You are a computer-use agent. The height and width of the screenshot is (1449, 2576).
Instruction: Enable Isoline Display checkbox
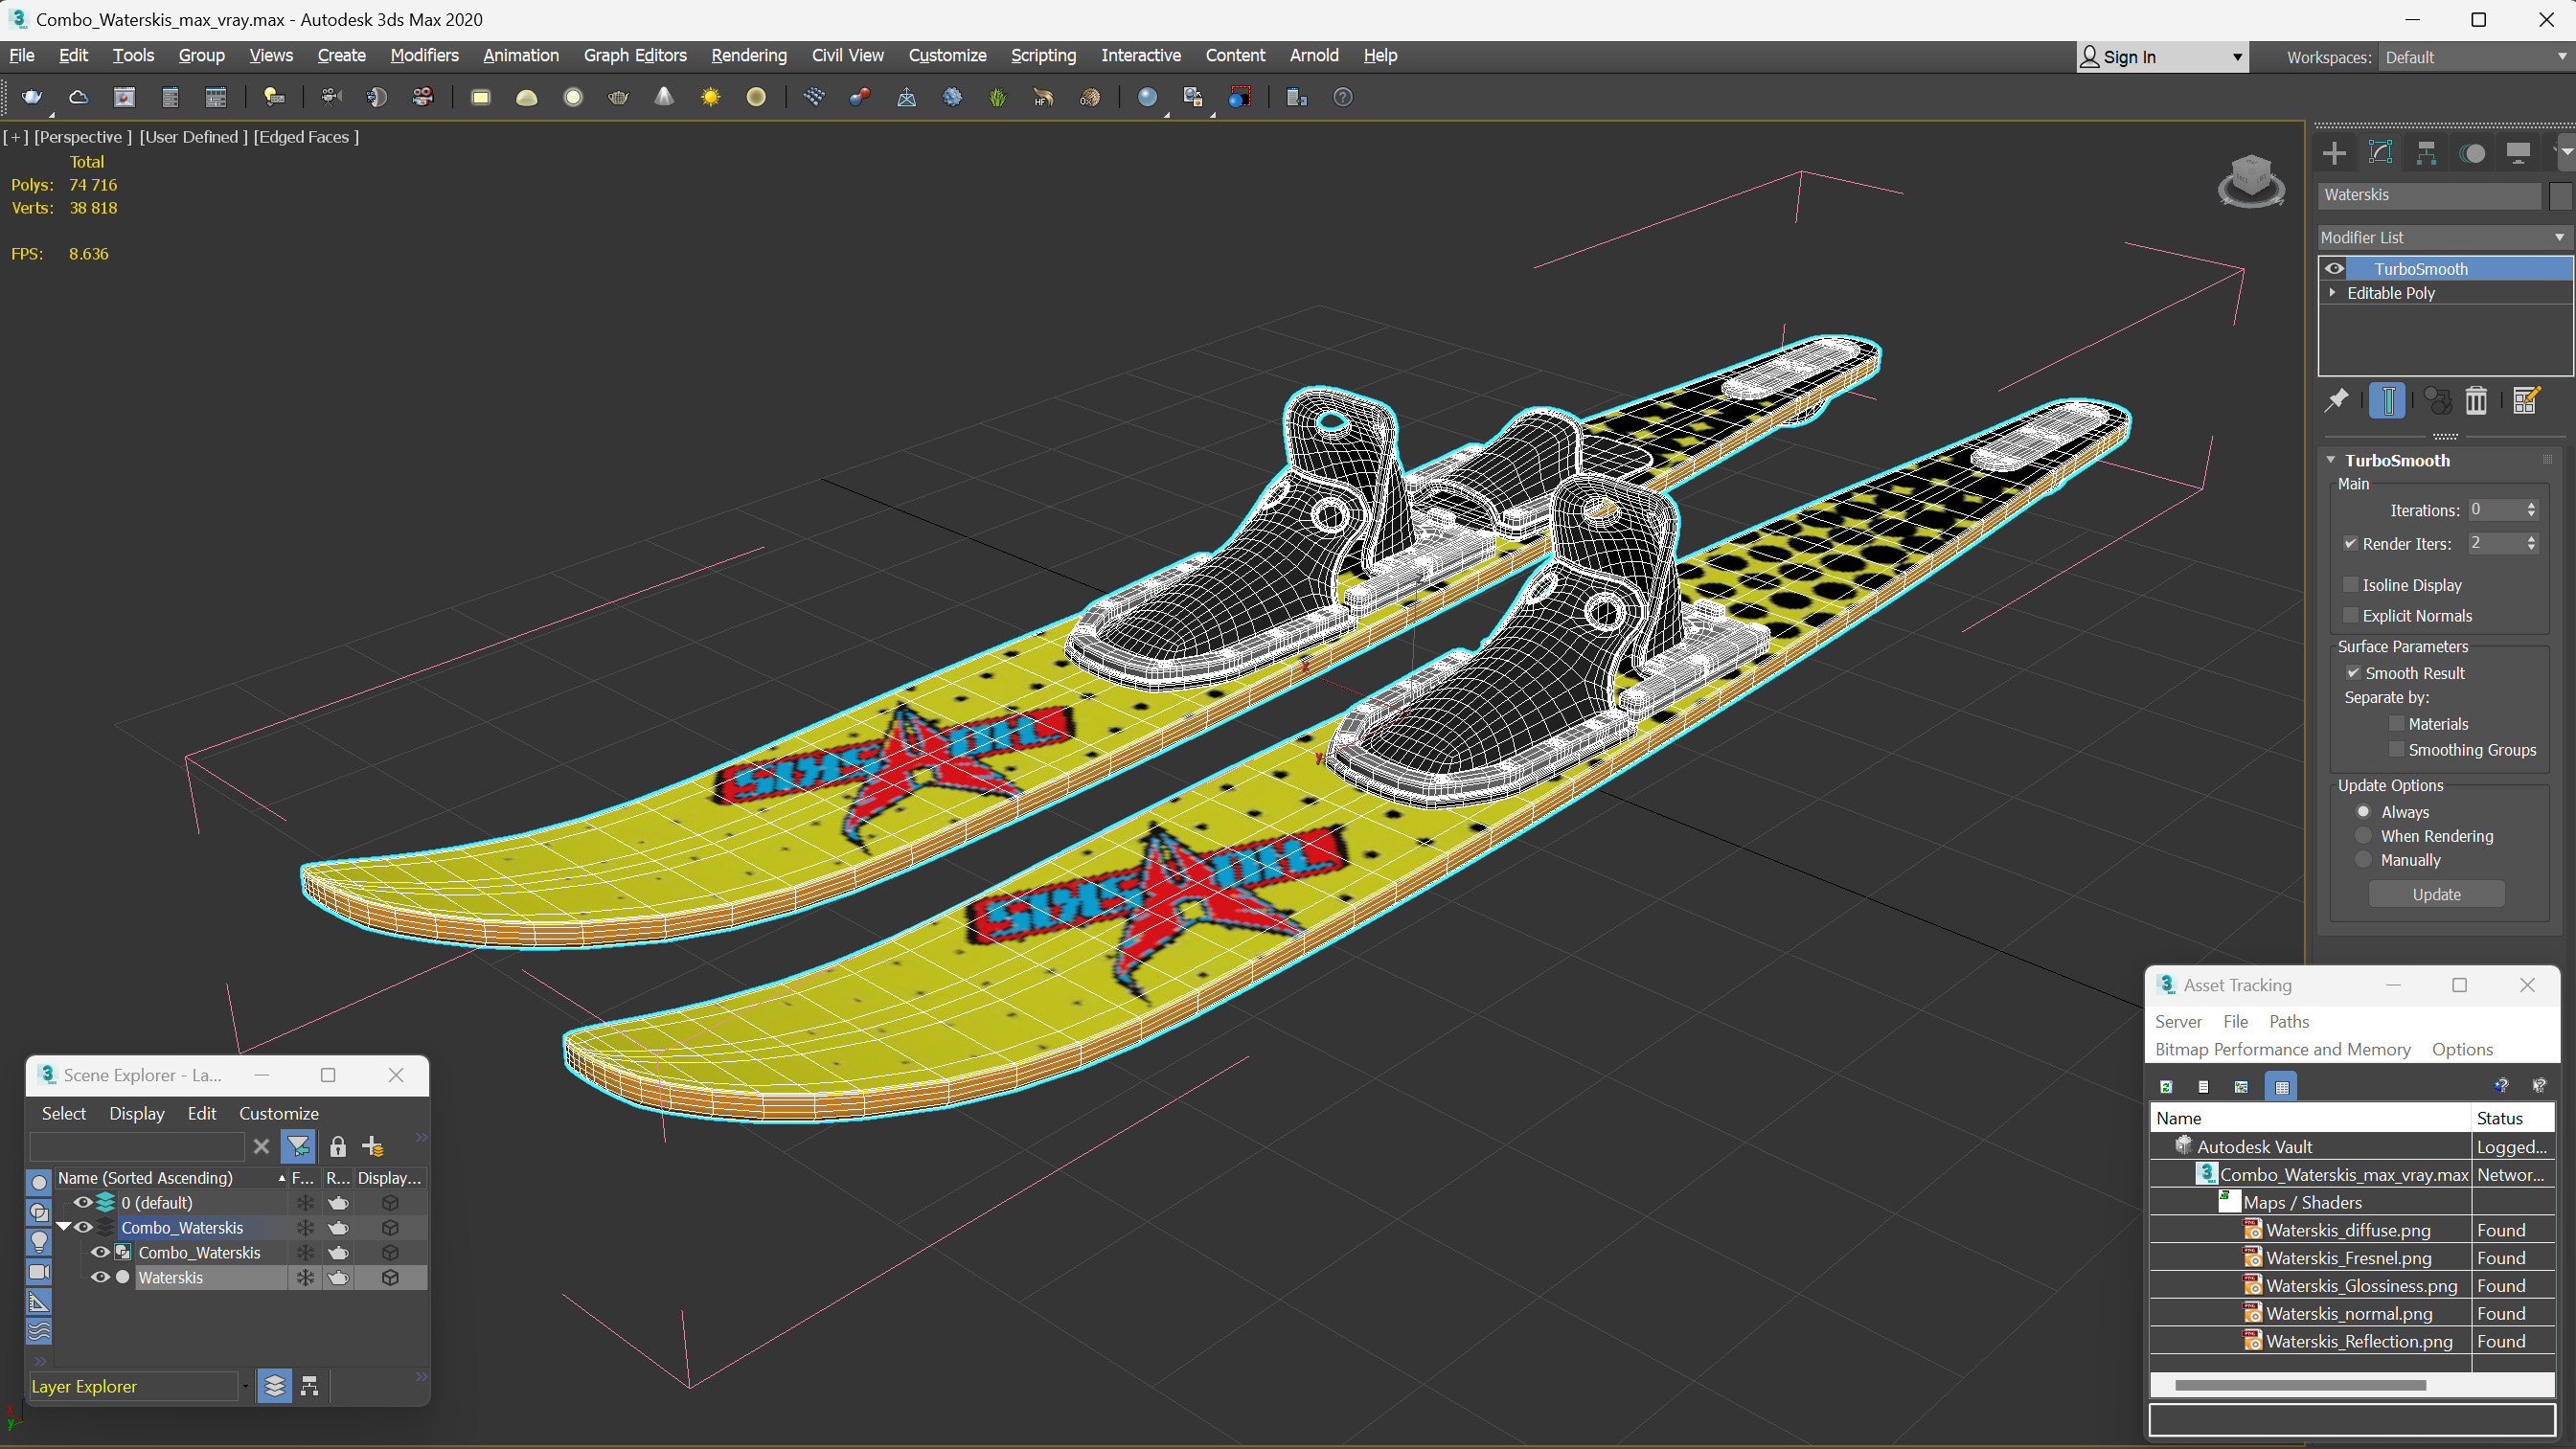pos(2350,585)
